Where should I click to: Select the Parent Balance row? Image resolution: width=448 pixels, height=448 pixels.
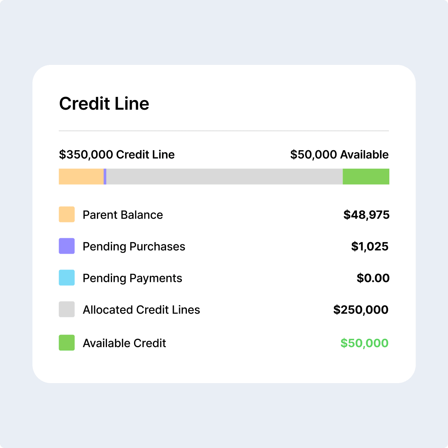pos(224,214)
